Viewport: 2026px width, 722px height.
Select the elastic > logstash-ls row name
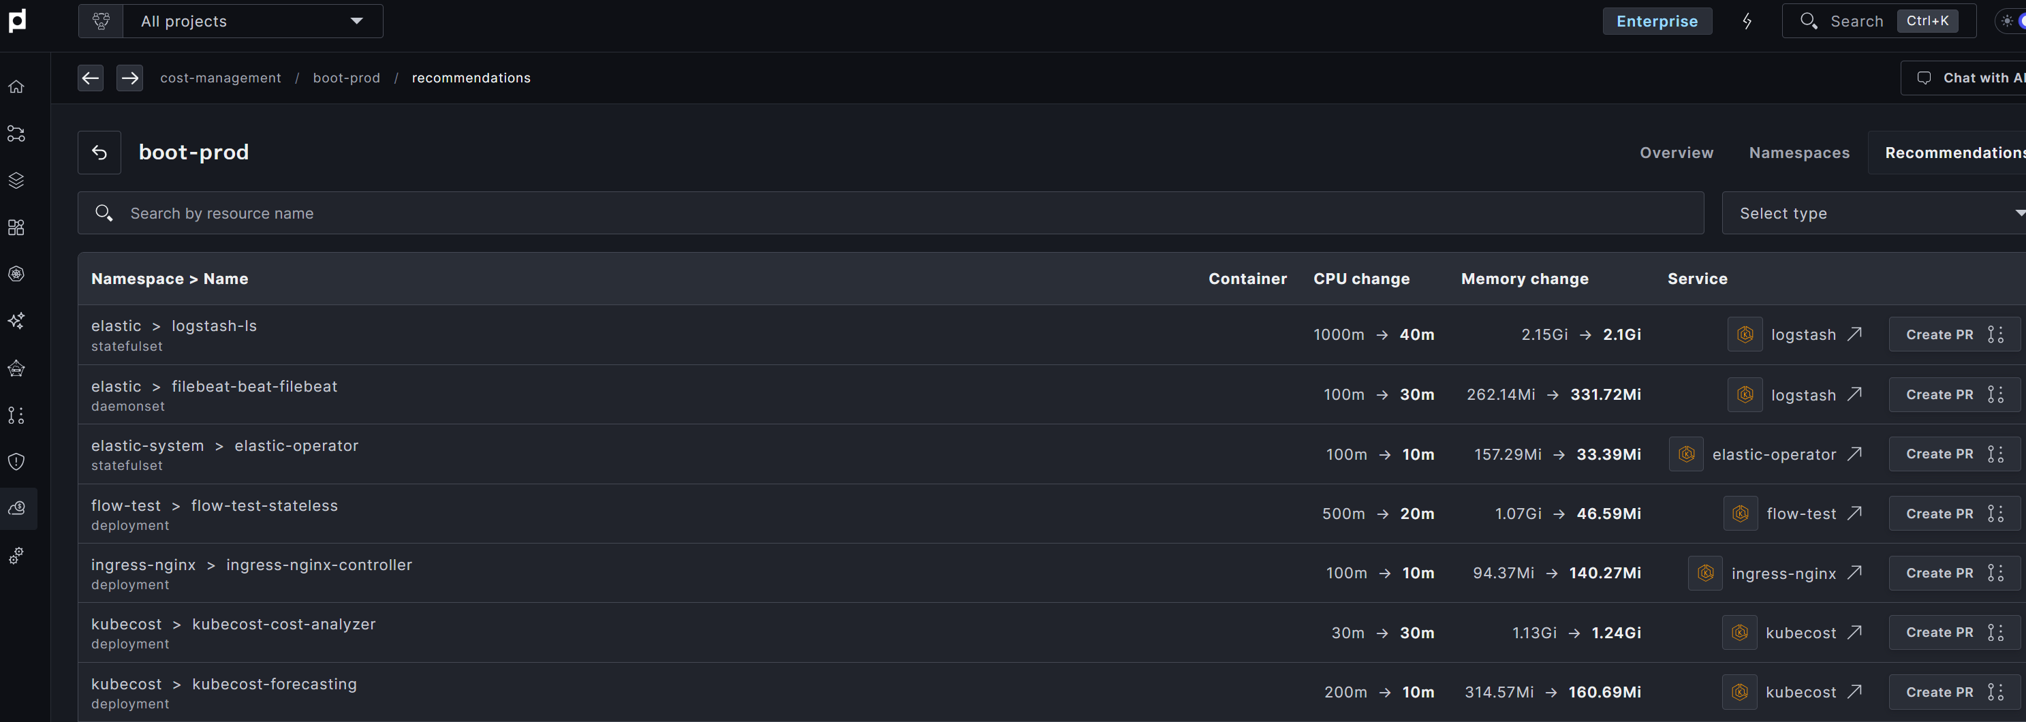pyautogui.click(x=174, y=326)
